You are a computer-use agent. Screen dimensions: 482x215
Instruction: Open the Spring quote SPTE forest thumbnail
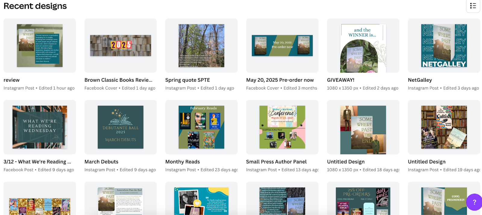tap(202, 45)
